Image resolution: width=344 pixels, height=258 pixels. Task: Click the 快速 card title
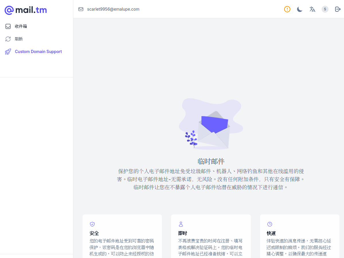(x=271, y=233)
